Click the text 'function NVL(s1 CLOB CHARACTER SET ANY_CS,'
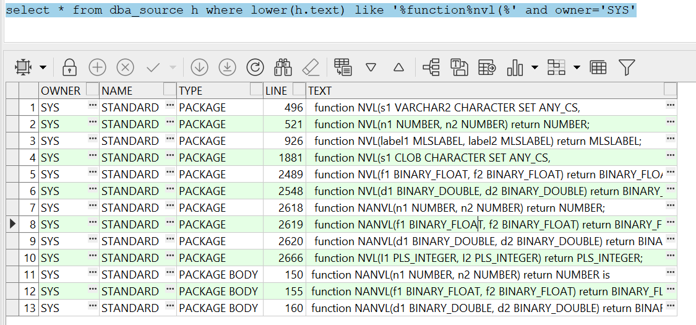The image size is (696, 325). tap(432, 158)
